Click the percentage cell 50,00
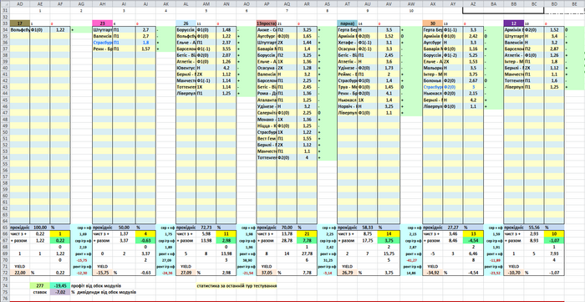Image resolution: width=585 pixels, height=302 pixels. click(x=123, y=227)
